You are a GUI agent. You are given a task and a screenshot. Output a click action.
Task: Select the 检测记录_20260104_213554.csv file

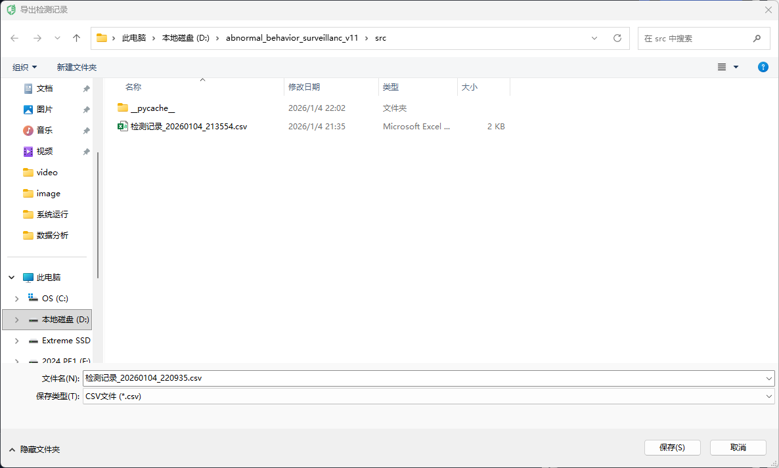pos(189,126)
